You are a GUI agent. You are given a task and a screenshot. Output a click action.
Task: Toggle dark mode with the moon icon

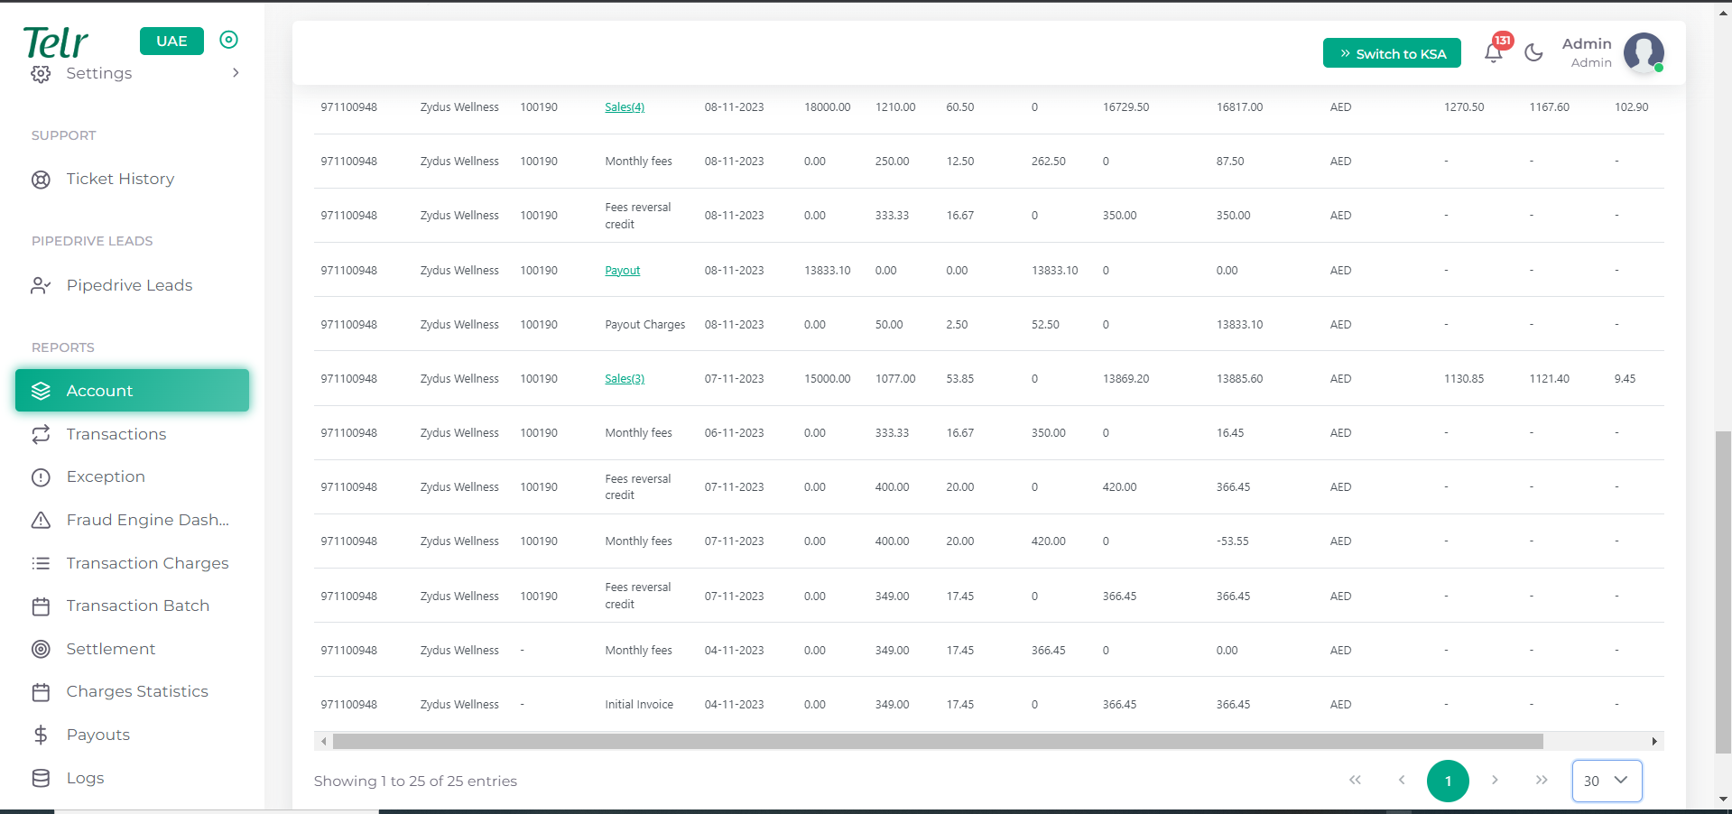pyautogui.click(x=1533, y=52)
